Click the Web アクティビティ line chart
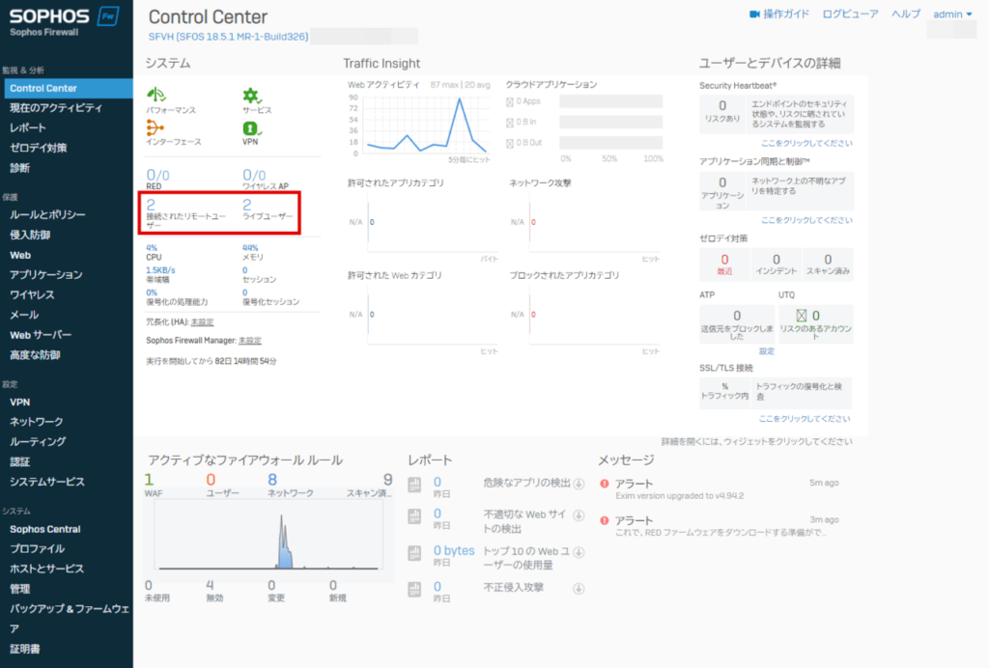989x668 pixels. [x=426, y=125]
